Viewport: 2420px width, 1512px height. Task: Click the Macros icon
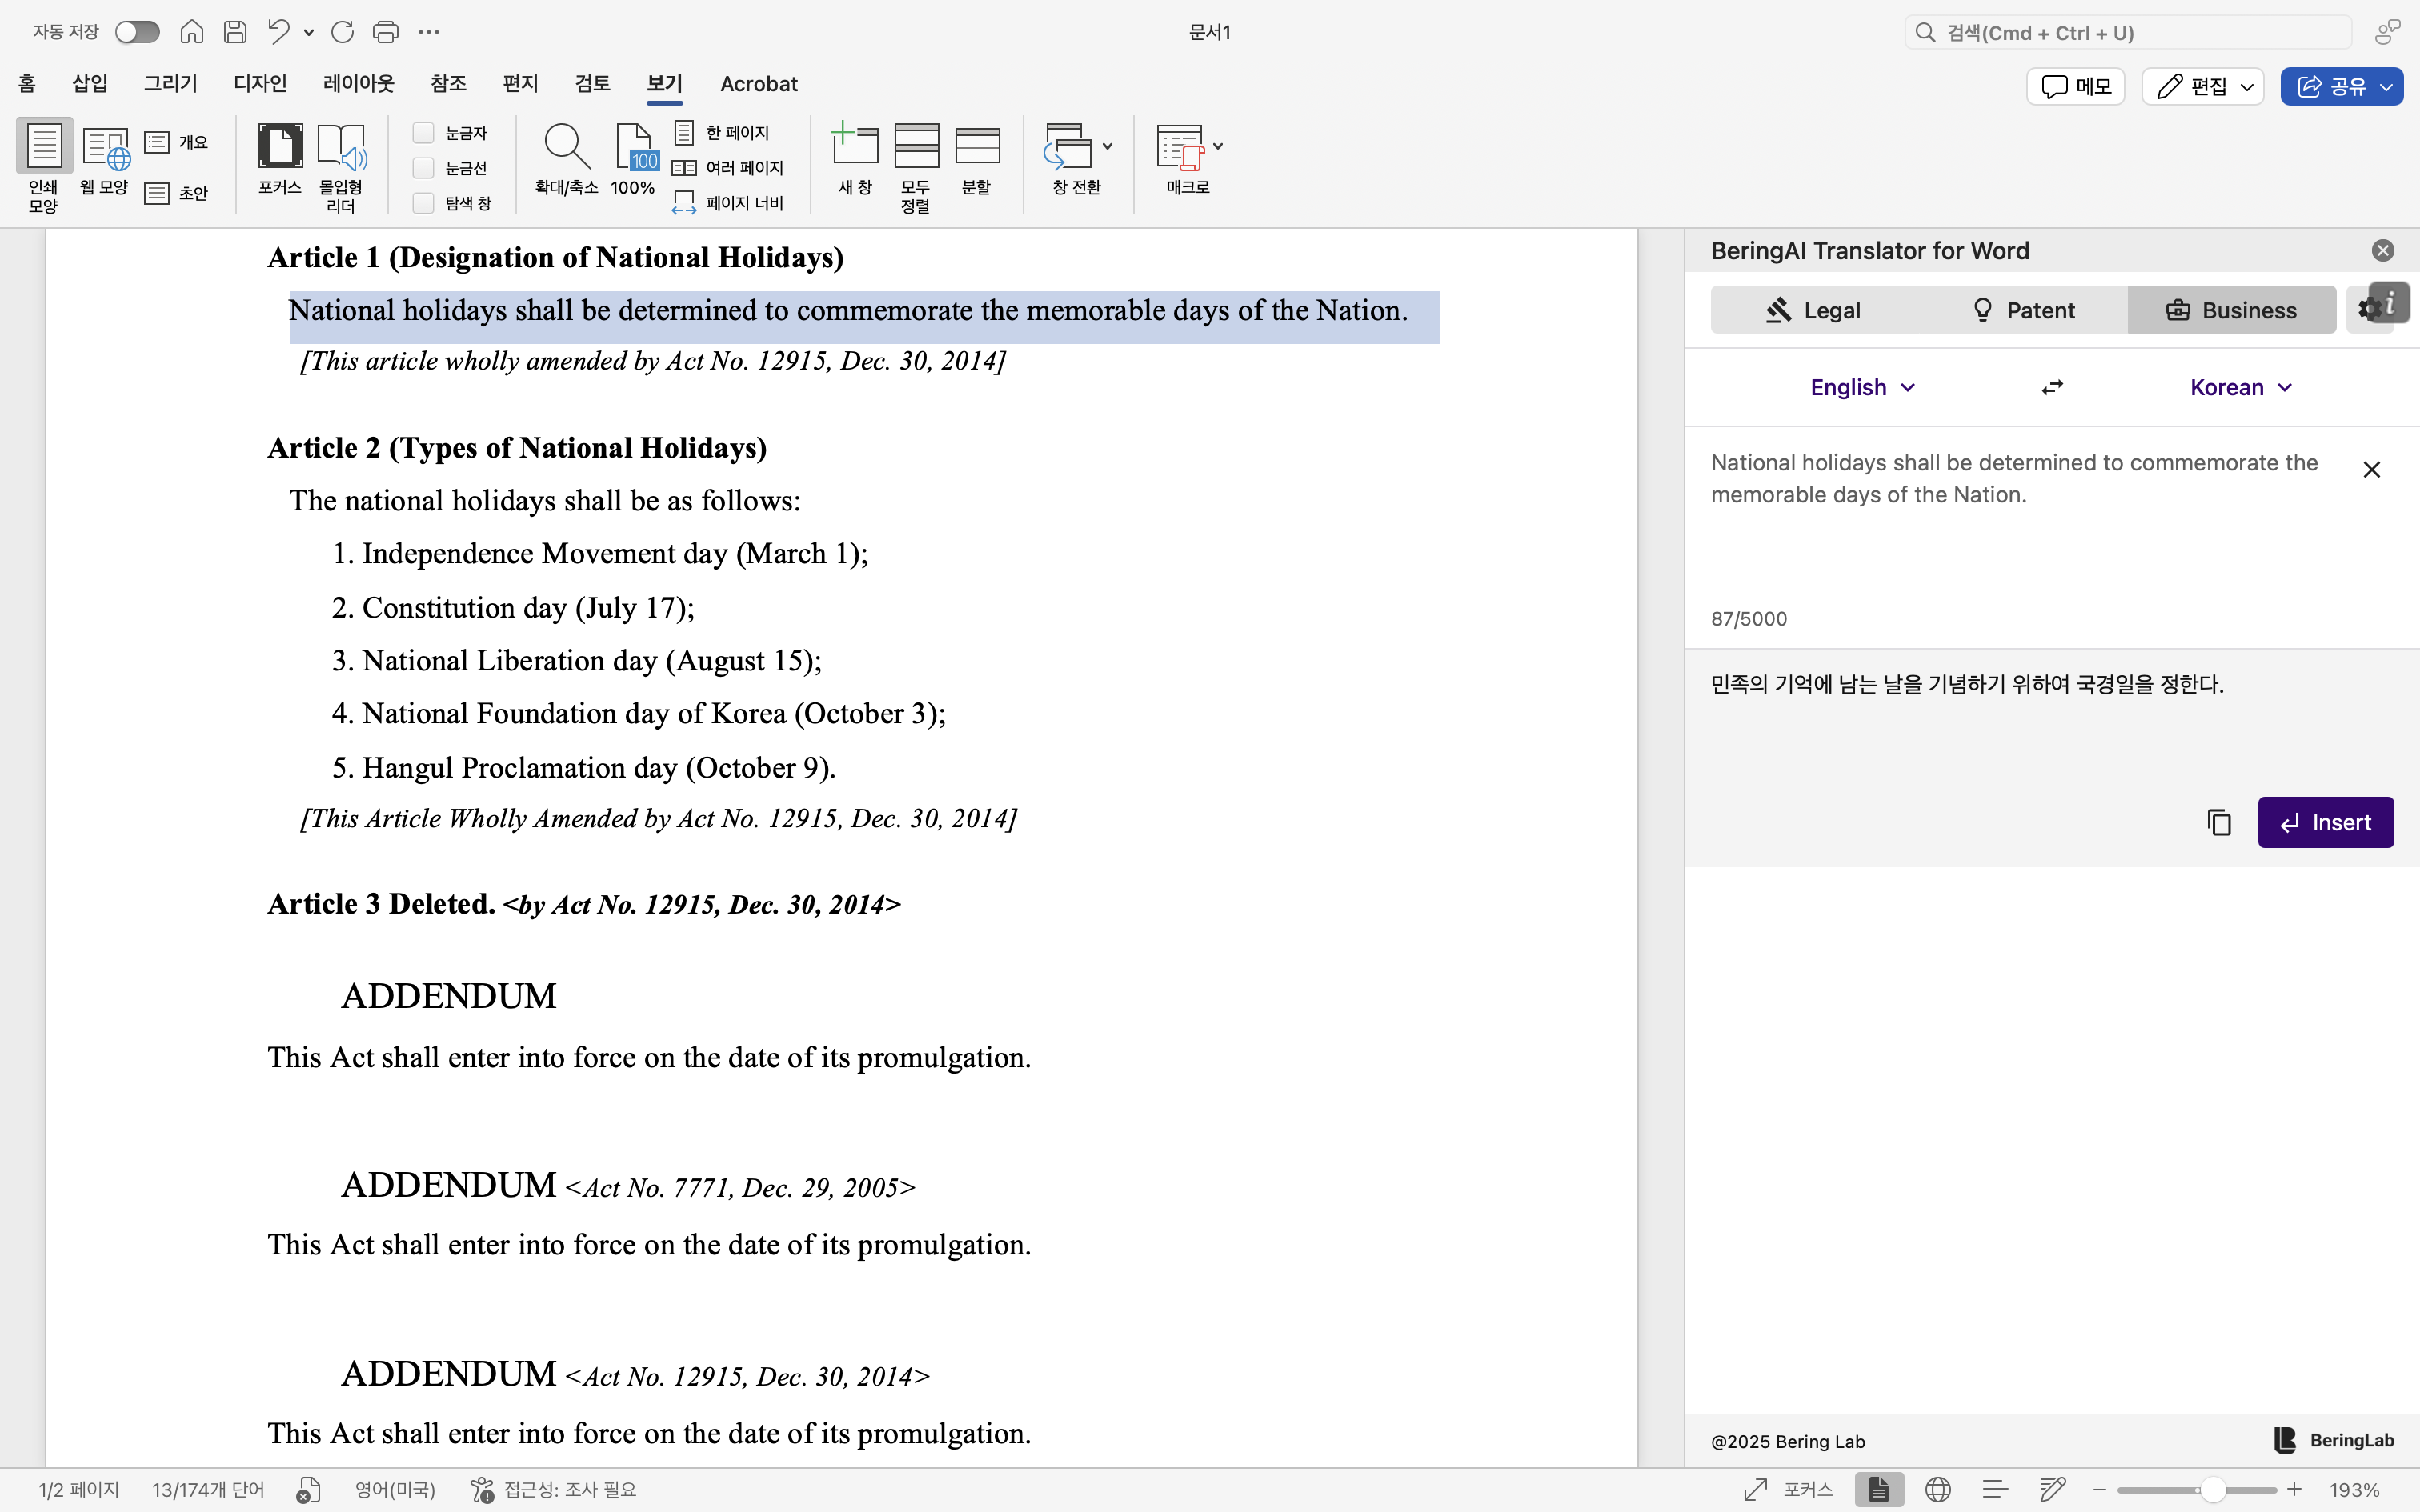click(x=1180, y=146)
